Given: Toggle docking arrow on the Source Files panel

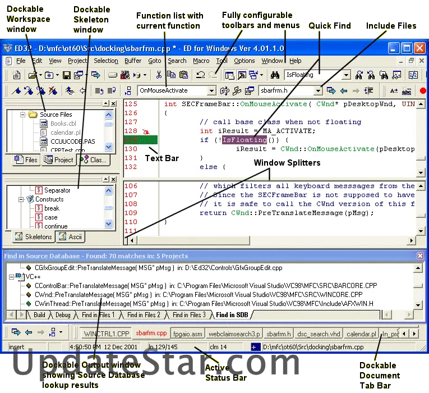Looking at the screenshot, I should click(x=106, y=103).
